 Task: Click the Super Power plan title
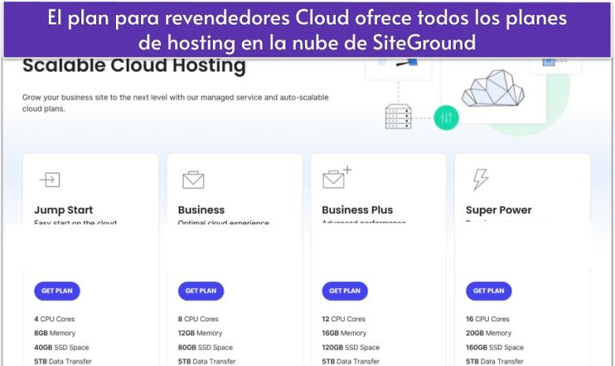pyautogui.click(x=498, y=210)
